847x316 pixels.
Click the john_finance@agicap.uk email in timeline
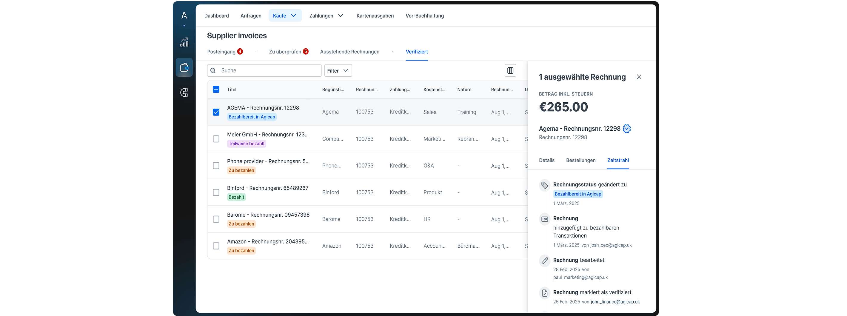[615, 302]
